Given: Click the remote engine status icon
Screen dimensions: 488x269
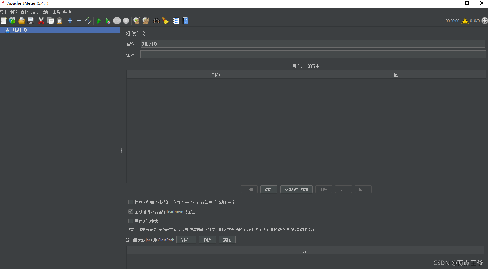Looking at the screenshot, I should 484,21.
